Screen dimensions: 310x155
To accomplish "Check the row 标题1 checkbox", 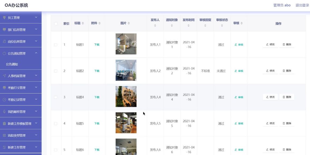I will (56, 45).
